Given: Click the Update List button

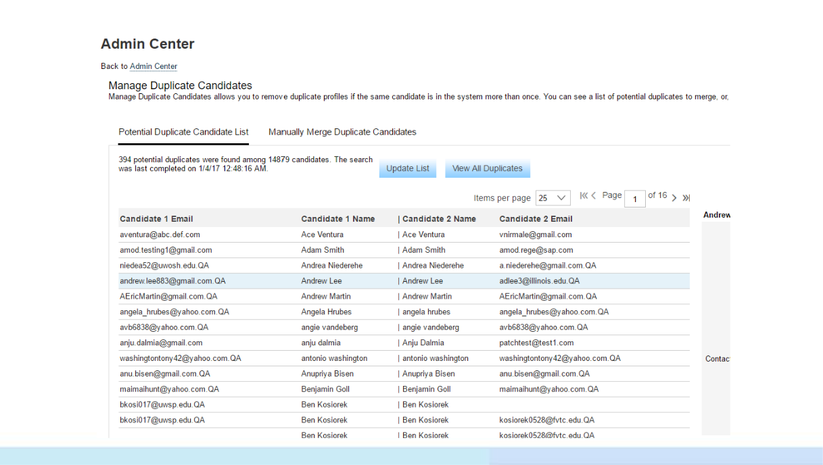Looking at the screenshot, I should pyautogui.click(x=407, y=168).
